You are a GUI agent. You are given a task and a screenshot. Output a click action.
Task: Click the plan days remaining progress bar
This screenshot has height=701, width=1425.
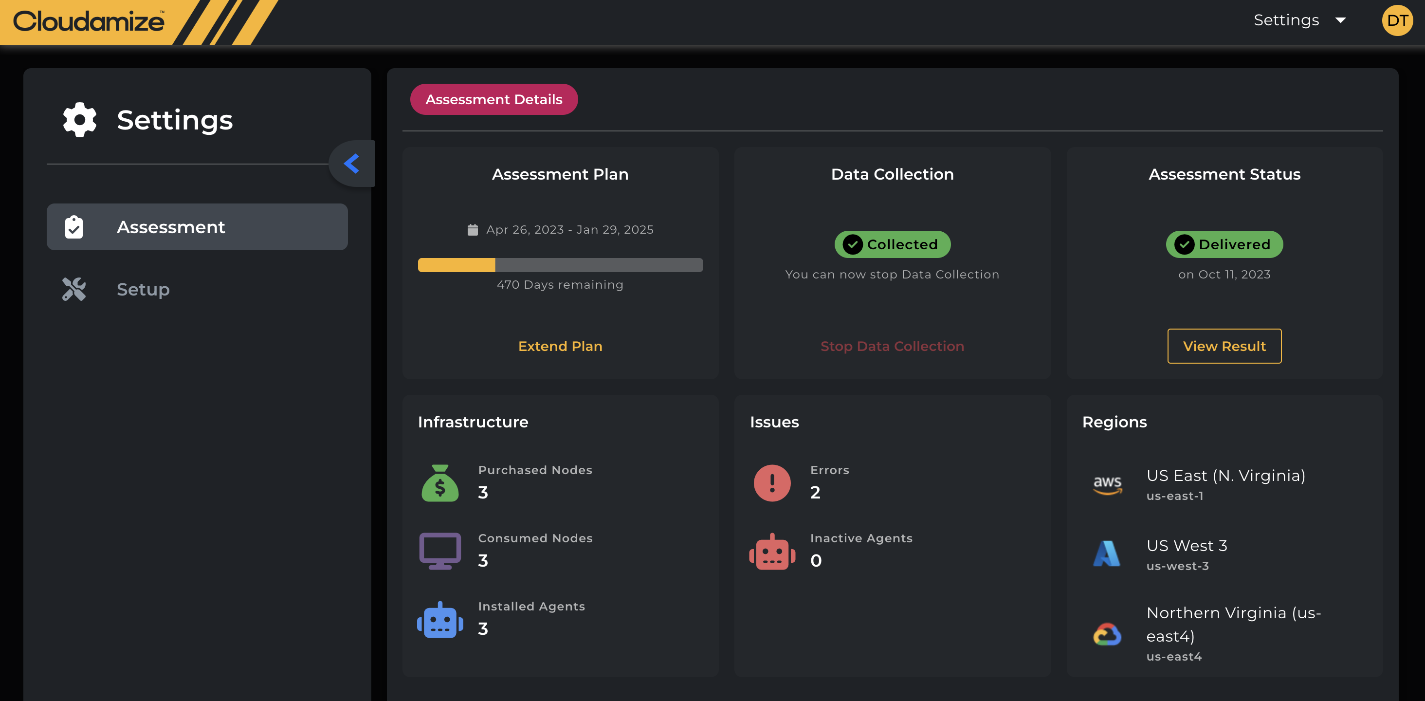tap(560, 265)
